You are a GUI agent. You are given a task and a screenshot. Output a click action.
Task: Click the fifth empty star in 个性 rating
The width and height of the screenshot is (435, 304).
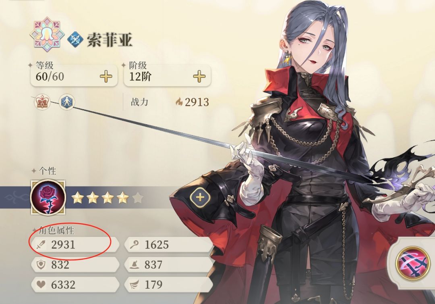[x=137, y=198]
